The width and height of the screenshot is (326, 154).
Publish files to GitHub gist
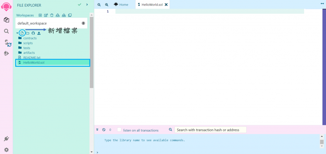tap(33, 33)
